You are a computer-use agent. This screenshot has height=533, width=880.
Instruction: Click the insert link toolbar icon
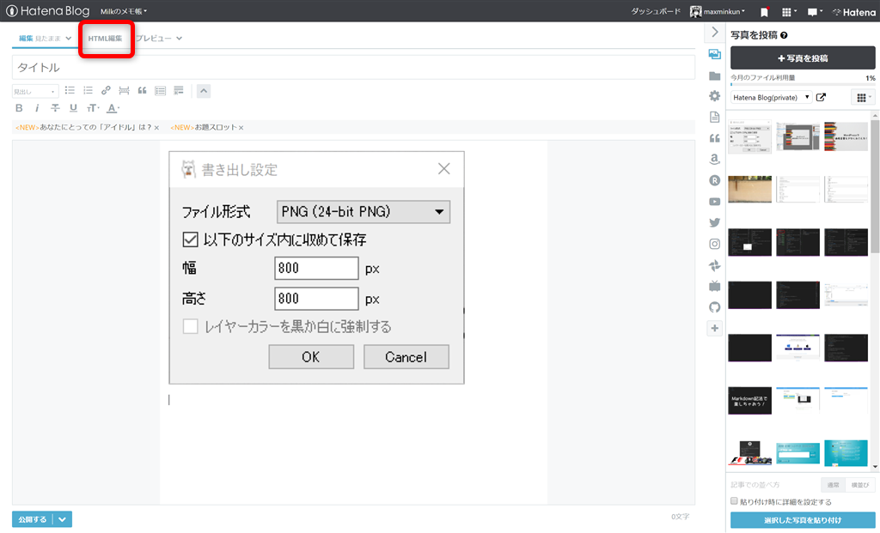[106, 90]
